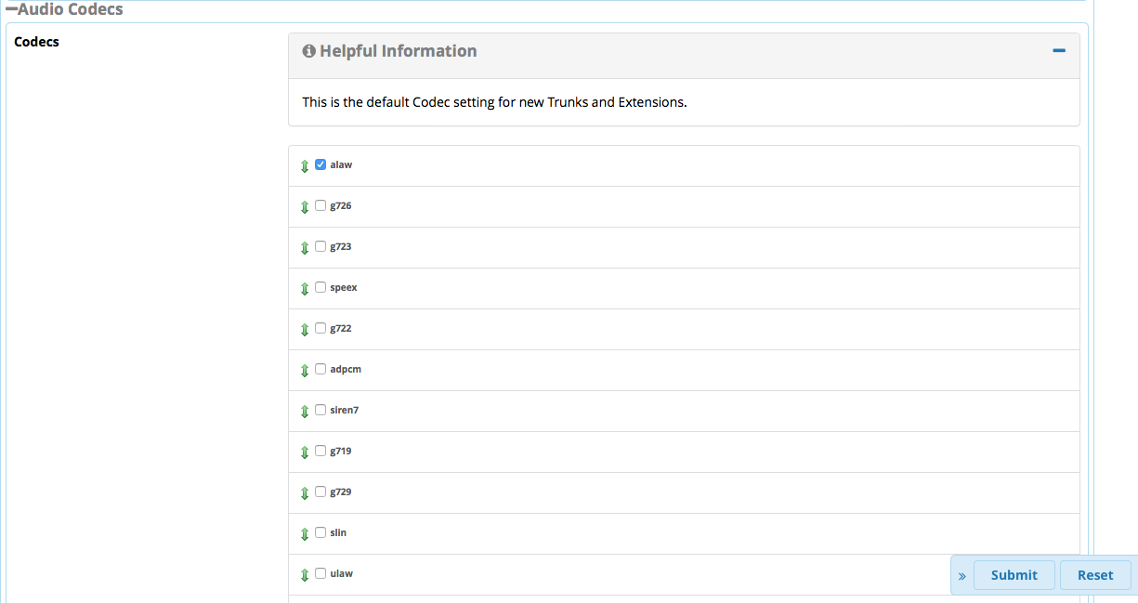Viewport: 1138px width, 603px height.
Task: Uncheck the alaw codec checkbox
Action: tap(320, 164)
